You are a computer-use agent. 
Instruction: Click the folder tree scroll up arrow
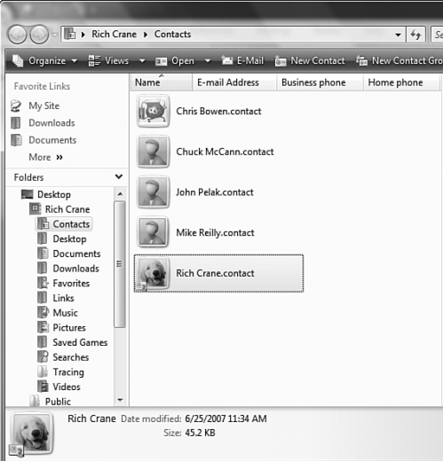click(x=120, y=194)
